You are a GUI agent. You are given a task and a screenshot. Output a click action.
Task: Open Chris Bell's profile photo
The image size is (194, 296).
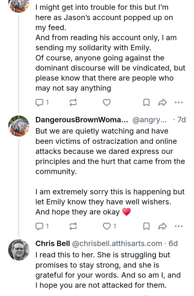tap(19, 250)
